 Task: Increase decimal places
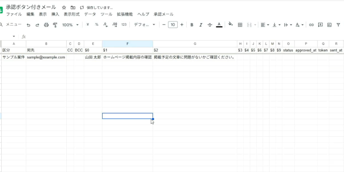(x=114, y=25)
